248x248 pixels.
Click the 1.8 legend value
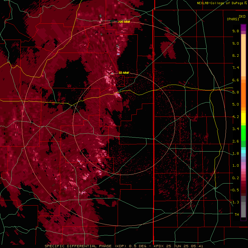point(236,153)
